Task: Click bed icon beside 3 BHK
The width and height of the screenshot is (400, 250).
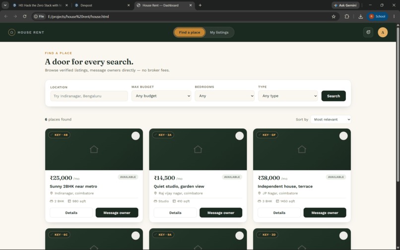Action: pyautogui.click(x=259, y=201)
